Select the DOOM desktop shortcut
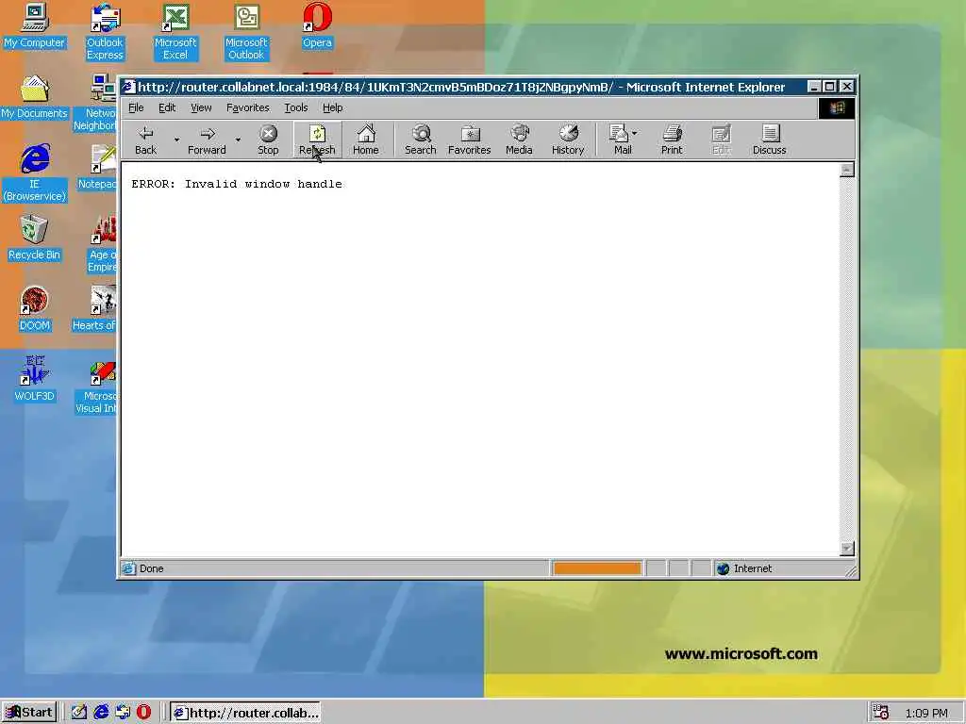Viewport: 966px width, 724px height. pyautogui.click(x=35, y=309)
